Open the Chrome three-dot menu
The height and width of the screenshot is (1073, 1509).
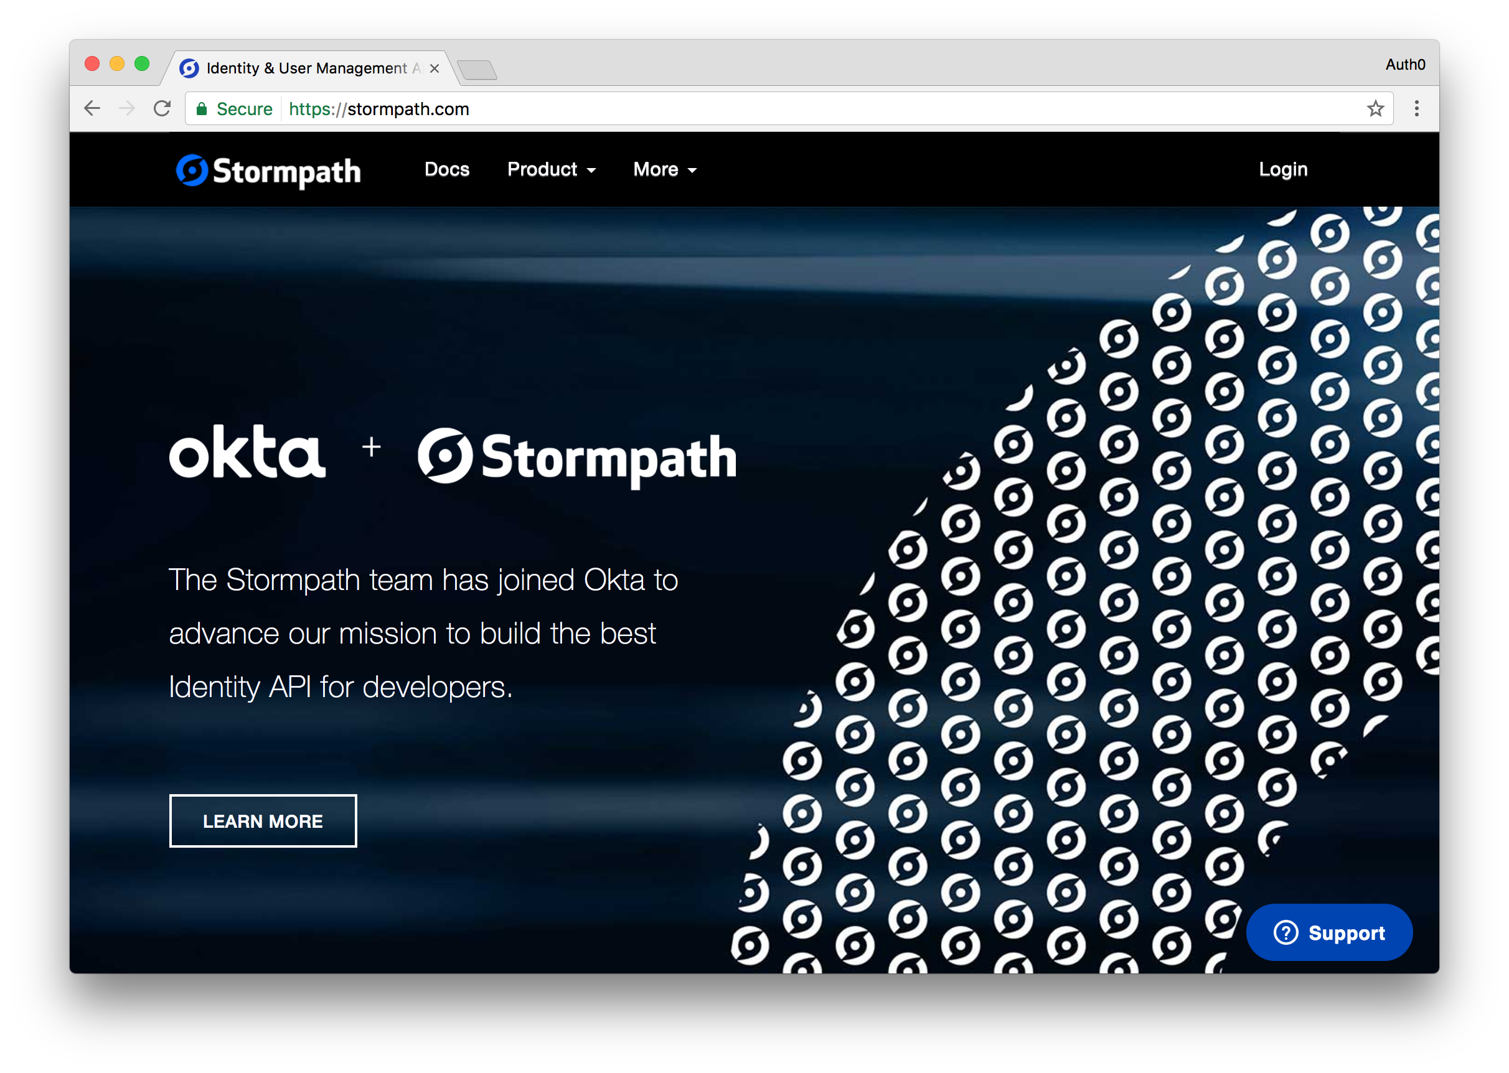pos(1416,108)
